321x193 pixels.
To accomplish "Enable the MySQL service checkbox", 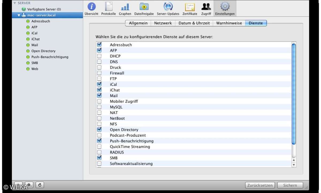I will pyautogui.click(x=99, y=107).
